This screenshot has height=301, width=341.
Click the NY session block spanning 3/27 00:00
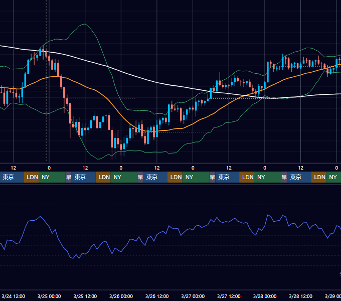[x=196, y=177]
